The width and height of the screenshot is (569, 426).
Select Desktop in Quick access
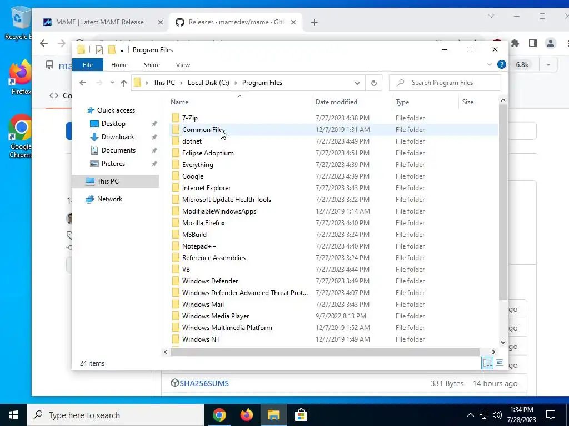pos(113,124)
